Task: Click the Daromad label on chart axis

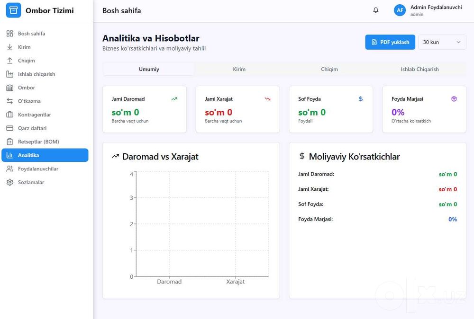Action: click(x=169, y=282)
